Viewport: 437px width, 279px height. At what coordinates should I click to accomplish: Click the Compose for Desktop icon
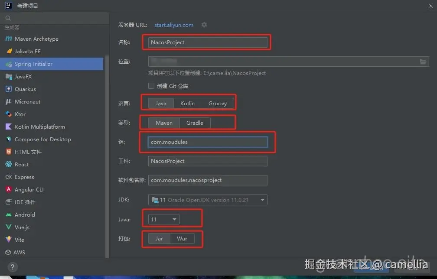[9, 139]
